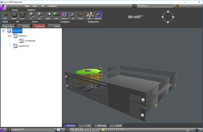
Task: Open the Color spectrum picker
Action: 56,16
